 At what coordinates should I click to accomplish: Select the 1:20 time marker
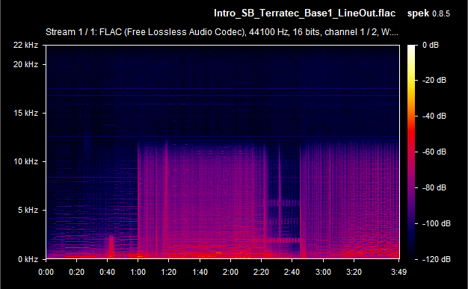point(169,272)
